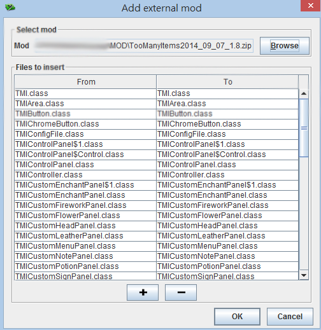Select TMICustomSignPanel.class in To column
Viewport: 321px width, 330px height.
(x=227, y=276)
